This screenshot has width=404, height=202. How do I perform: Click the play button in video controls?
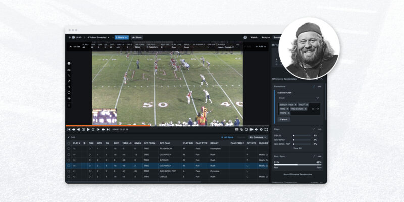click(88, 129)
